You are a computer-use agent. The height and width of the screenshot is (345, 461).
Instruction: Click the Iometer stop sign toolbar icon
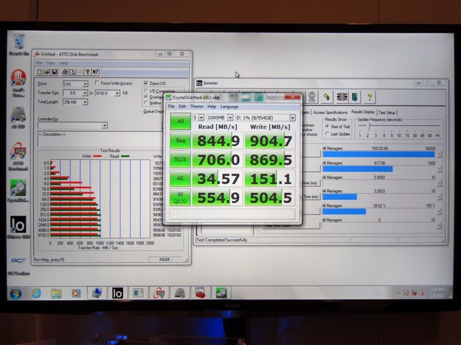(312, 96)
